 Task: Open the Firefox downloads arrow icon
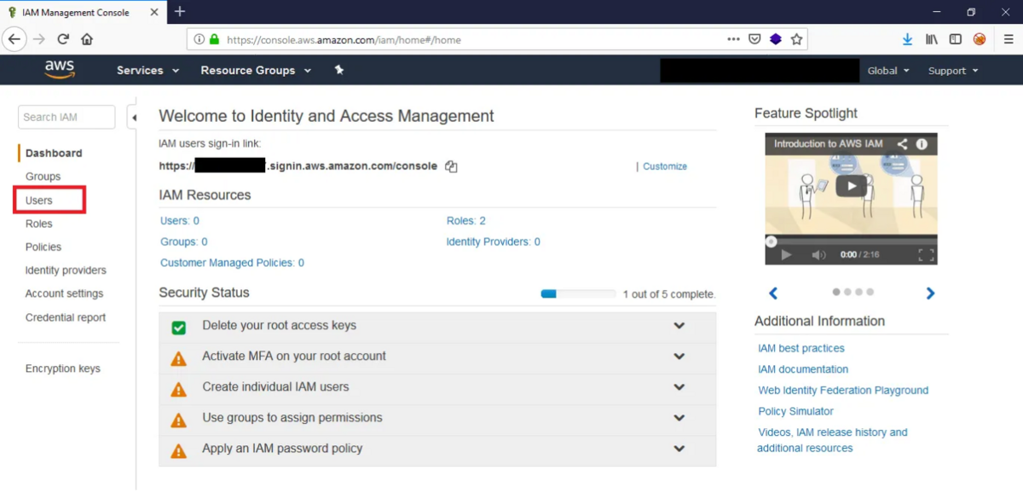coord(908,39)
